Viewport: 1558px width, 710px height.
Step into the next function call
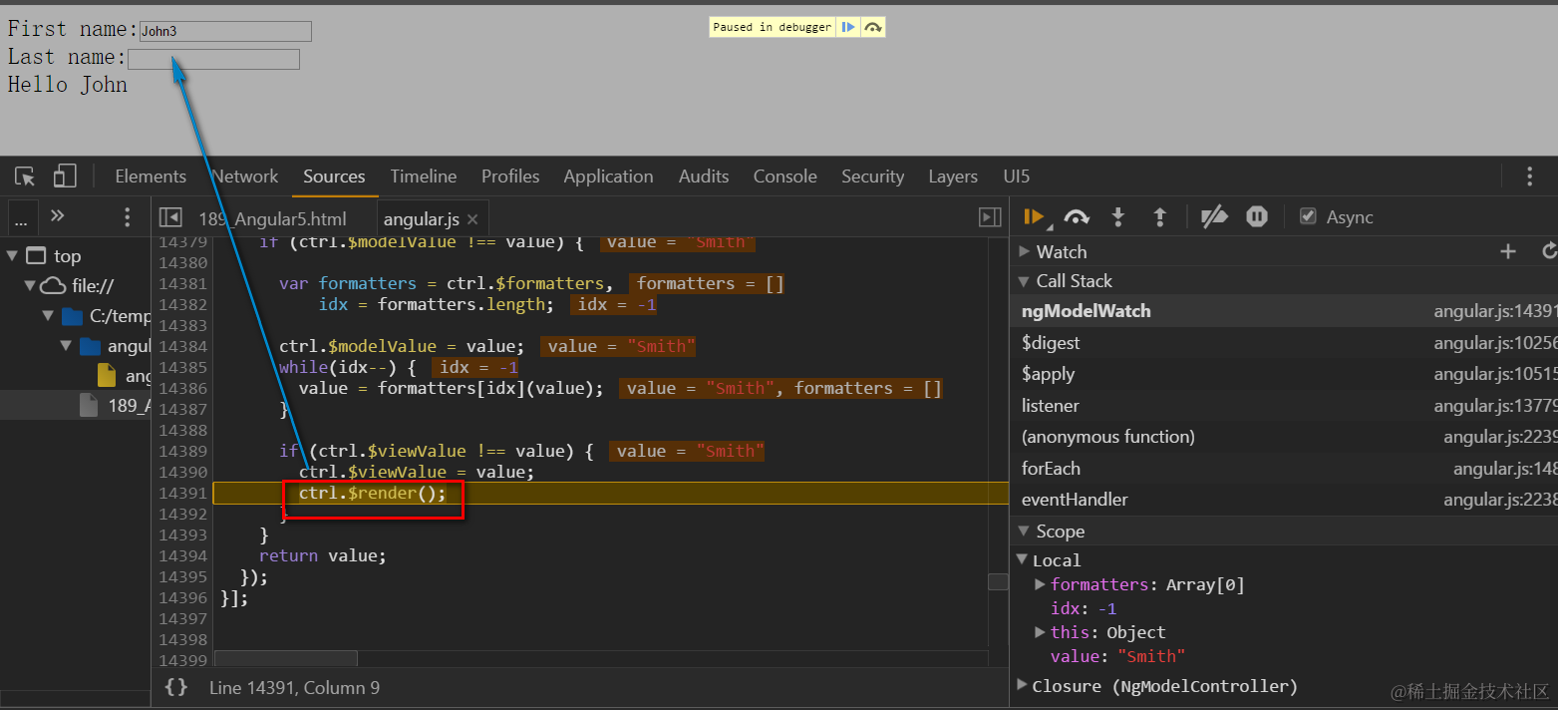pos(1118,216)
